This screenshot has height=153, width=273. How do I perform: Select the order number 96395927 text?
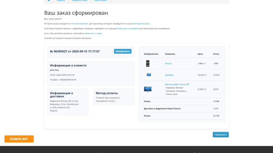click(x=60, y=51)
